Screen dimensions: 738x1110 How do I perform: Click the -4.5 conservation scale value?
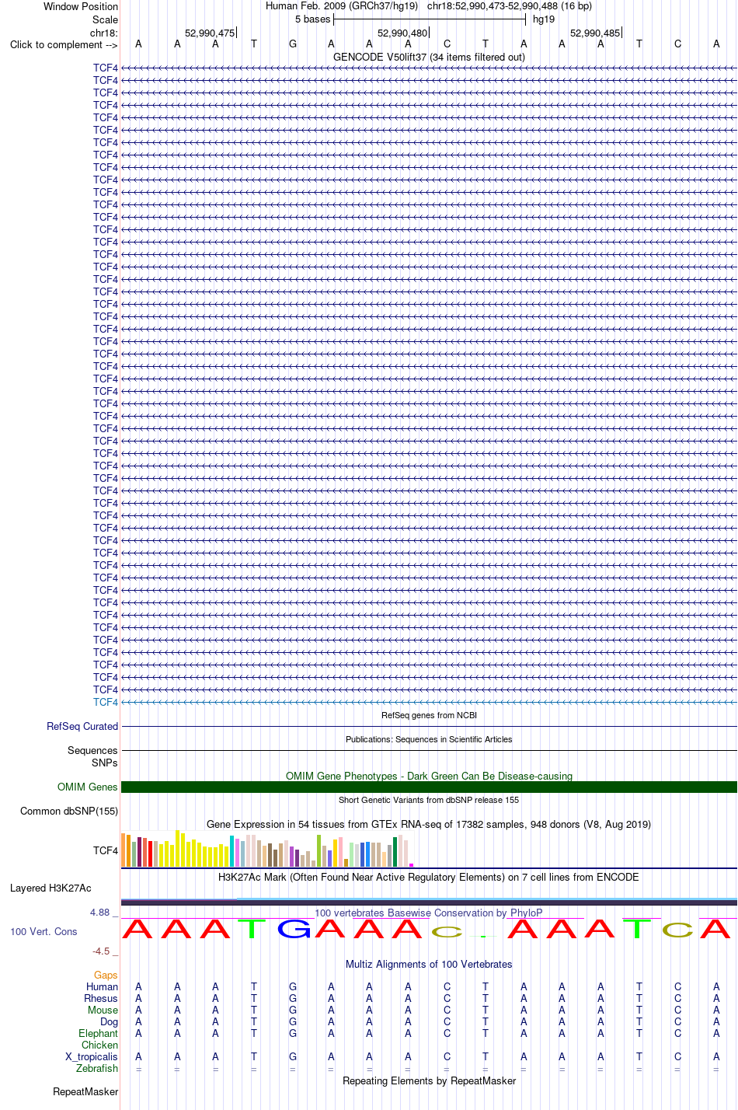(101, 951)
